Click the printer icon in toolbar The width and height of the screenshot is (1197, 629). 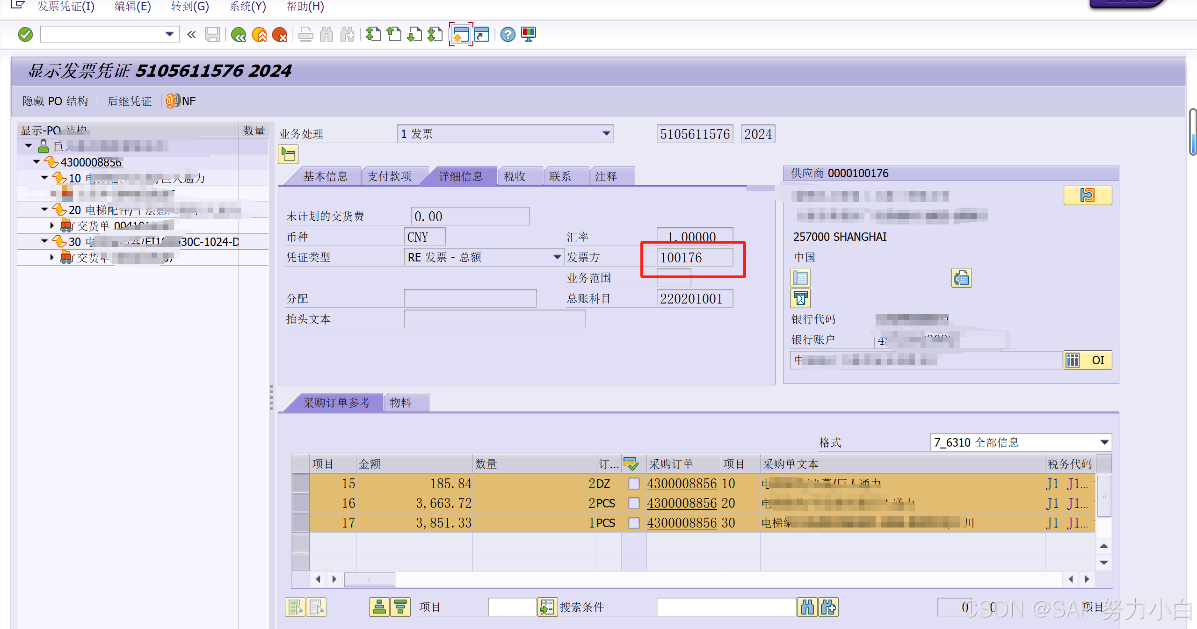pyautogui.click(x=306, y=35)
